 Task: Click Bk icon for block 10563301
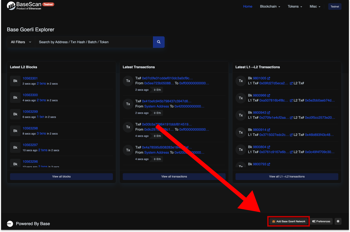(x=15, y=81)
